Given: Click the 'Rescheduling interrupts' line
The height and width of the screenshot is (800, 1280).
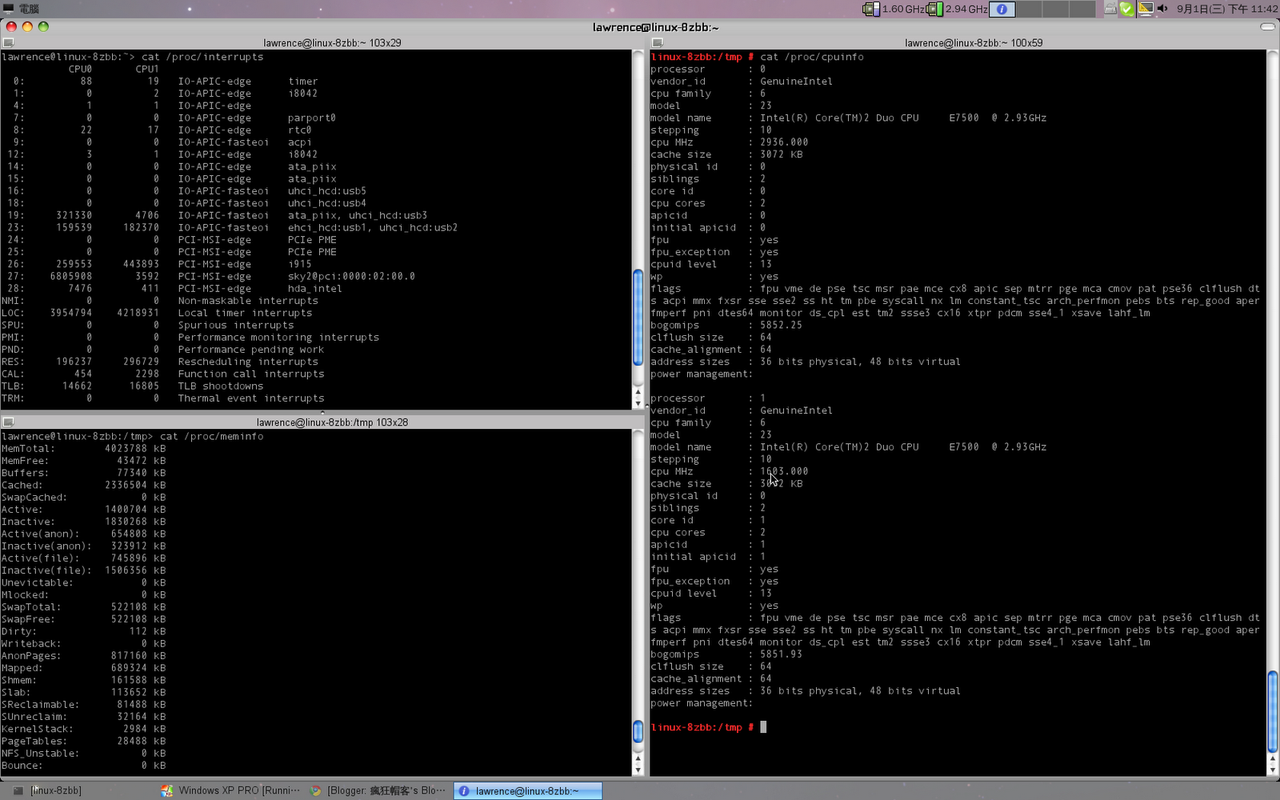Looking at the screenshot, I should point(248,362).
